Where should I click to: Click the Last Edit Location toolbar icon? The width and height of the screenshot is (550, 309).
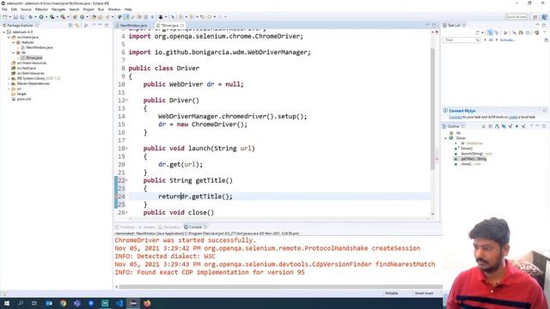coord(203,17)
